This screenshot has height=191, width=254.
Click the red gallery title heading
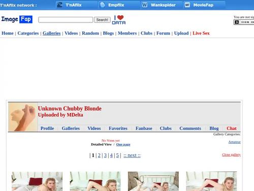click(x=70, y=108)
